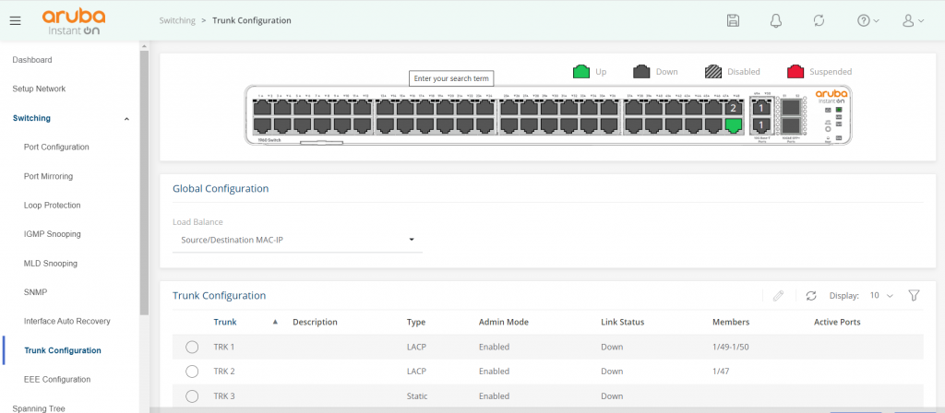The width and height of the screenshot is (945, 413).
Task: Sort by Trunk column arrow
Action: pyautogui.click(x=275, y=322)
